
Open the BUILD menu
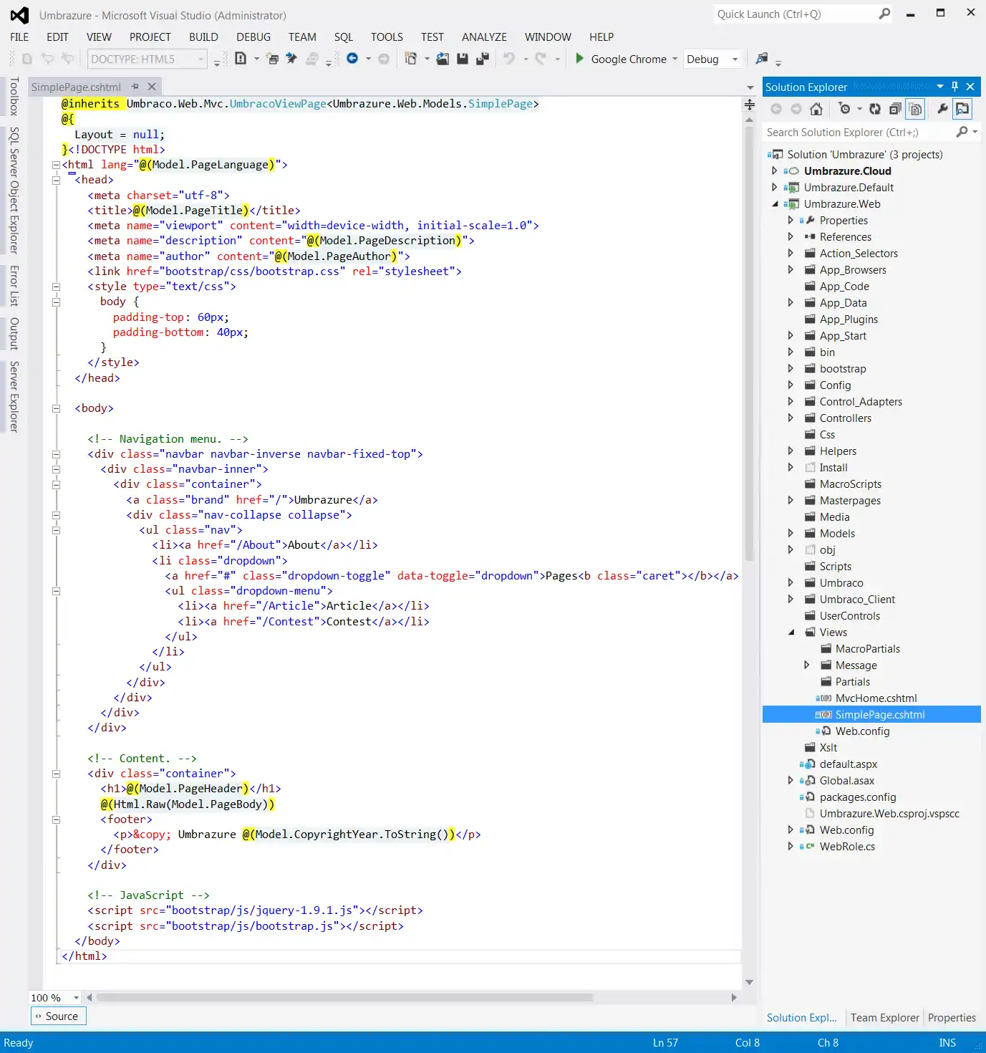(203, 37)
